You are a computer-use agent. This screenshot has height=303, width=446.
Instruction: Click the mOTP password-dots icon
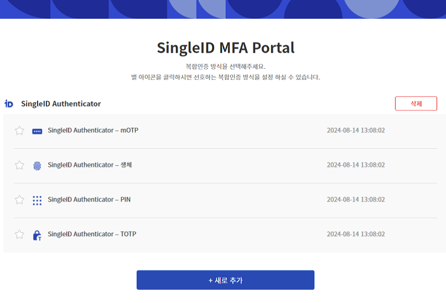(x=37, y=131)
